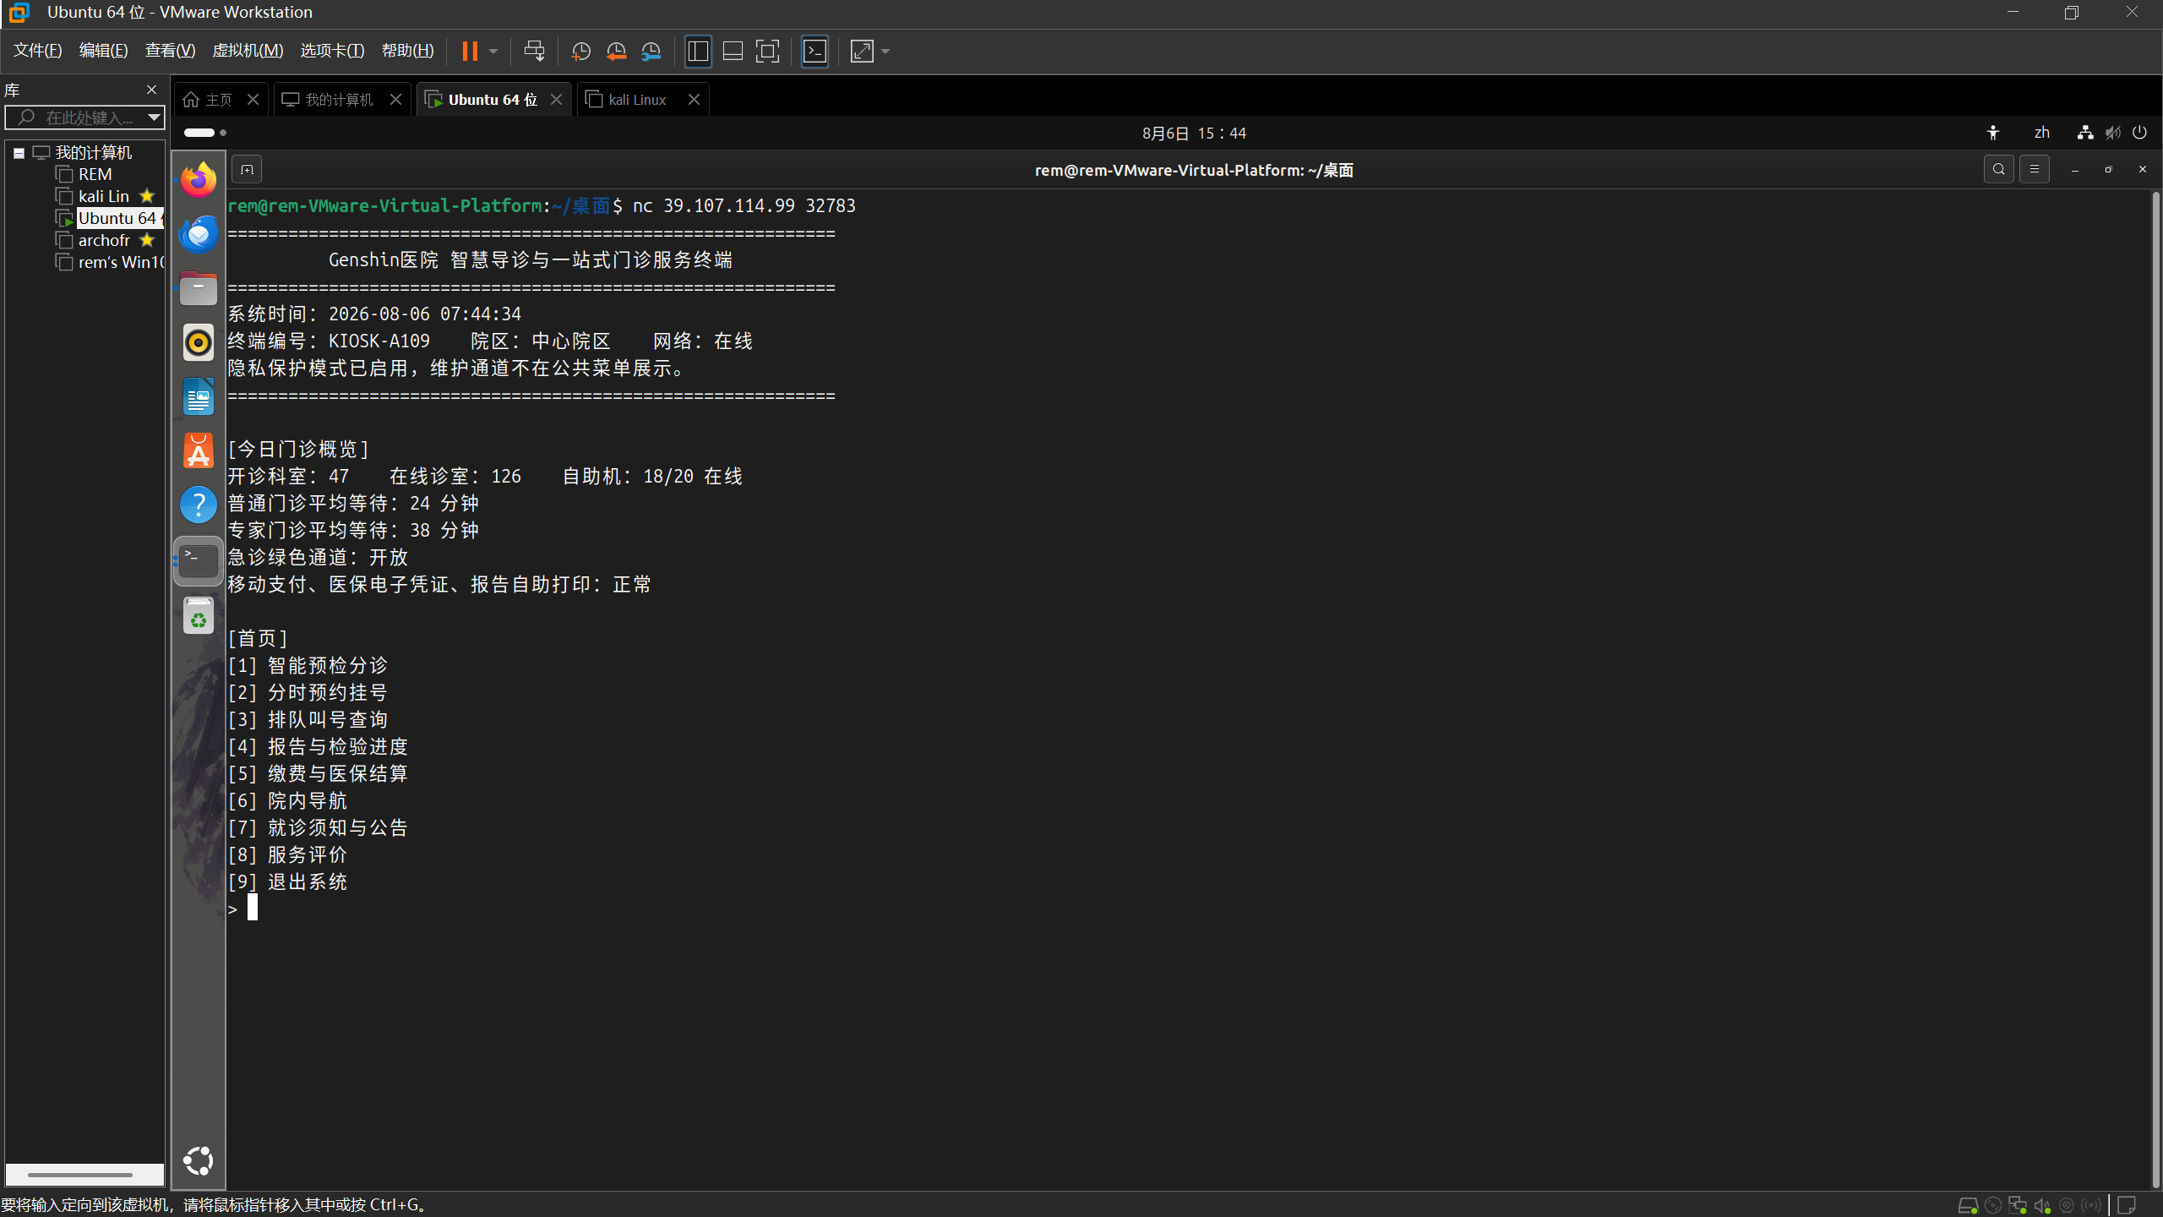Enter full screen mode from the toolbar
This screenshot has width=2163, height=1217.
(767, 52)
